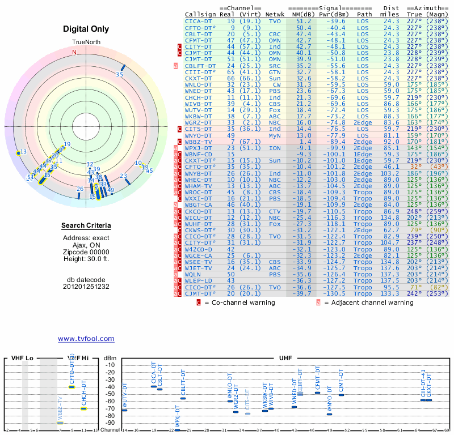Select WPXJ-DT signal bar in UHF chart

[177, 429]
